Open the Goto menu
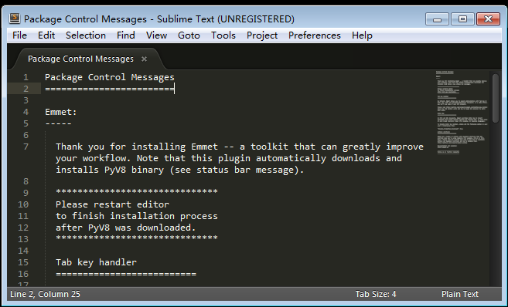508x307 pixels. [x=189, y=35]
